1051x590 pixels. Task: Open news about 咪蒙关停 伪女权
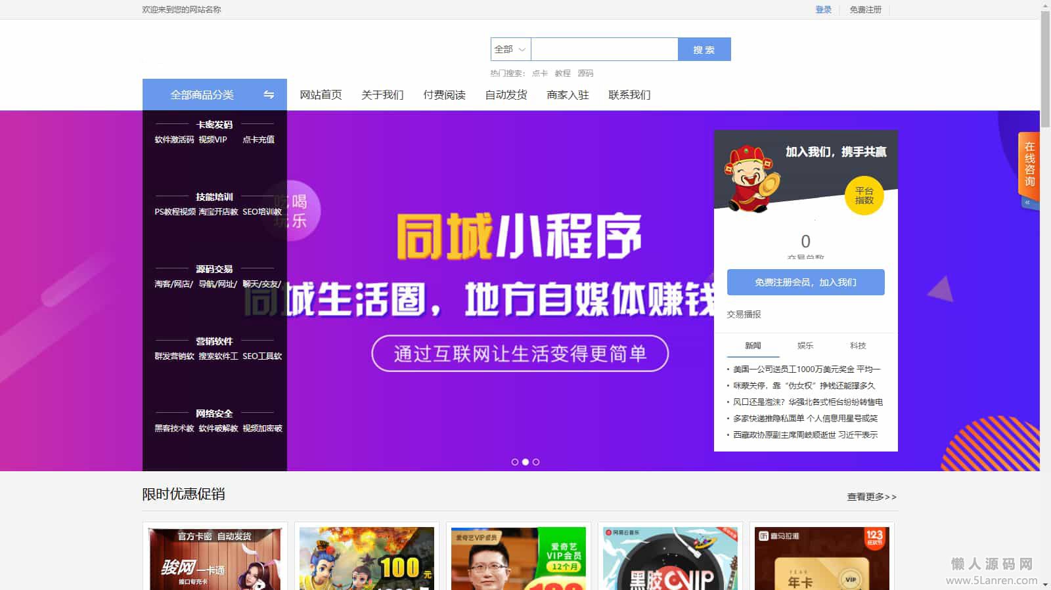tap(804, 385)
